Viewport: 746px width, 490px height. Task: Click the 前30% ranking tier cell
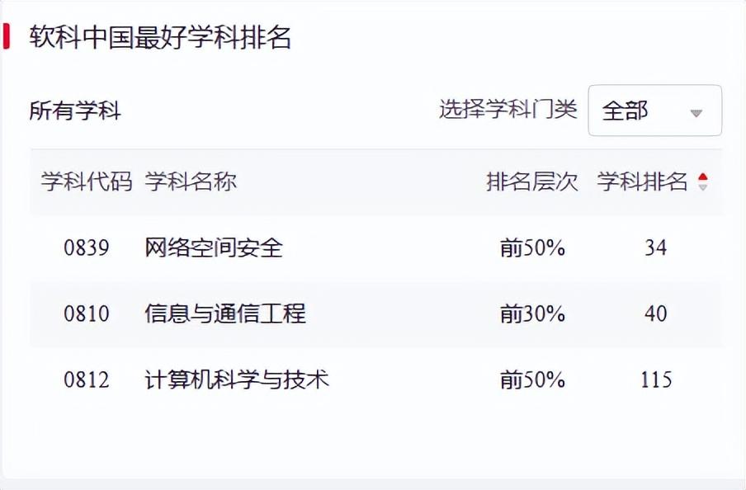pos(532,313)
